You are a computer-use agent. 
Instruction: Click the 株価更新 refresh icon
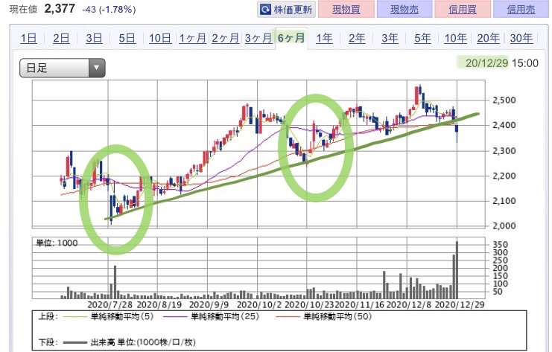coord(265,10)
